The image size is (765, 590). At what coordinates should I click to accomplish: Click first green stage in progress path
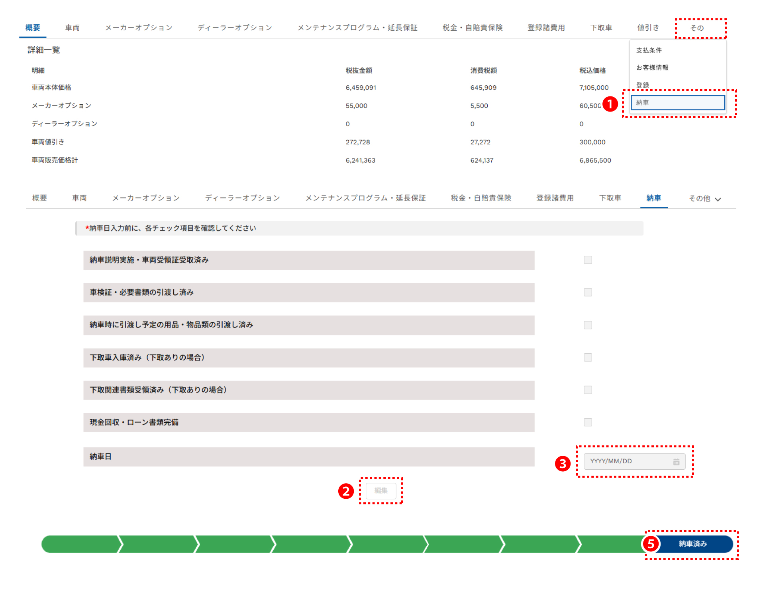(80, 544)
